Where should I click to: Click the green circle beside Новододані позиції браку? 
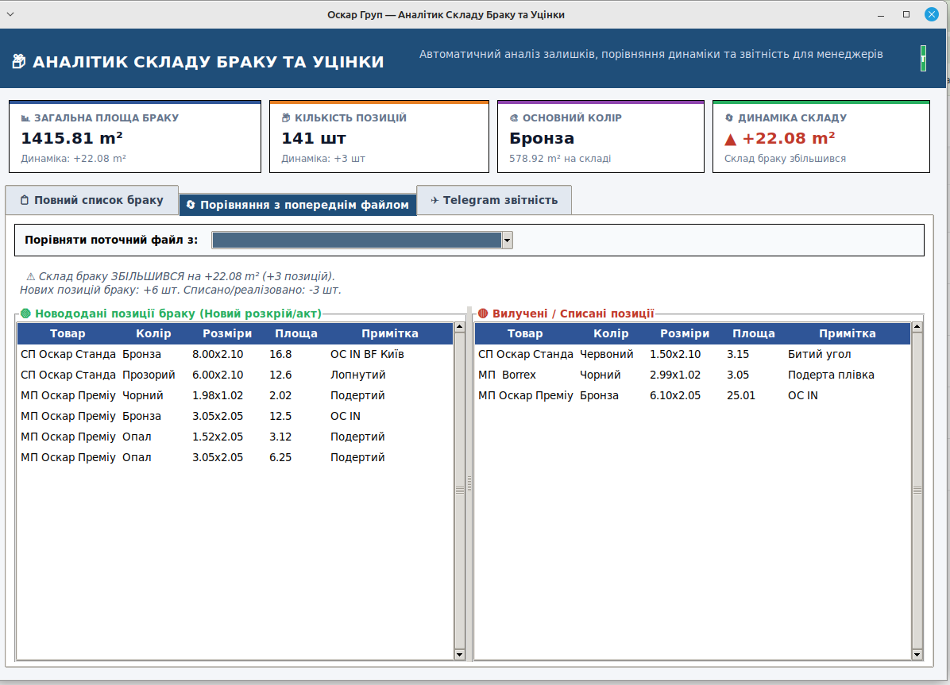coord(25,313)
